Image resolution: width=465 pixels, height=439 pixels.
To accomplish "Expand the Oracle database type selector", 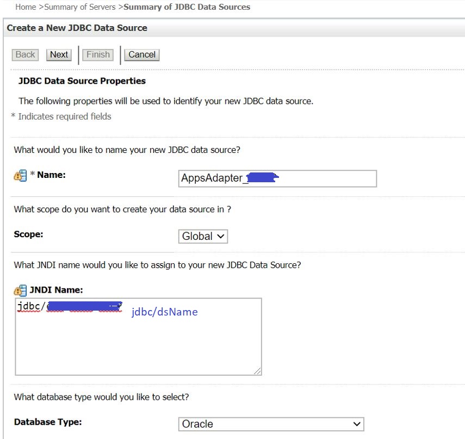I will [x=356, y=424].
